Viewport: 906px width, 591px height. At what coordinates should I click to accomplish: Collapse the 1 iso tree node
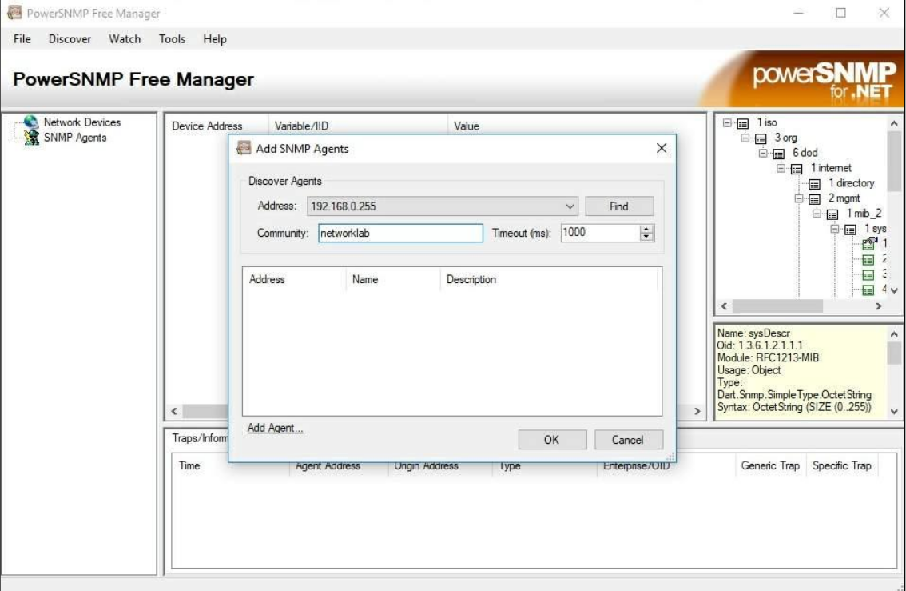728,122
